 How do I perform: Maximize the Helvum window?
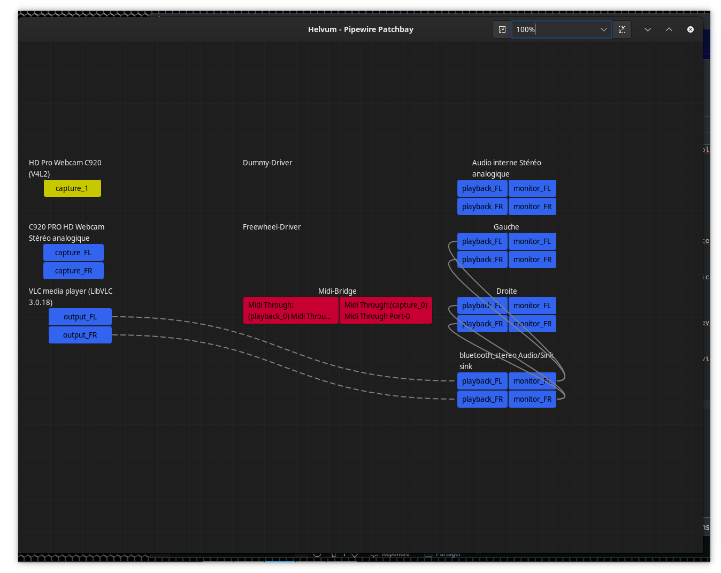click(669, 29)
